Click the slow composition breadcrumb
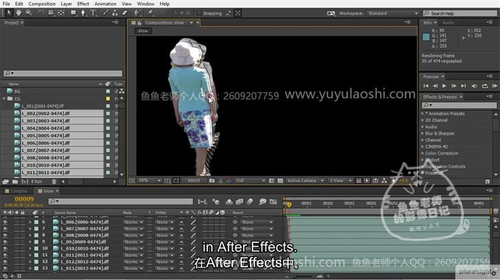The height and width of the screenshot is (280, 500). click(143, 31)
